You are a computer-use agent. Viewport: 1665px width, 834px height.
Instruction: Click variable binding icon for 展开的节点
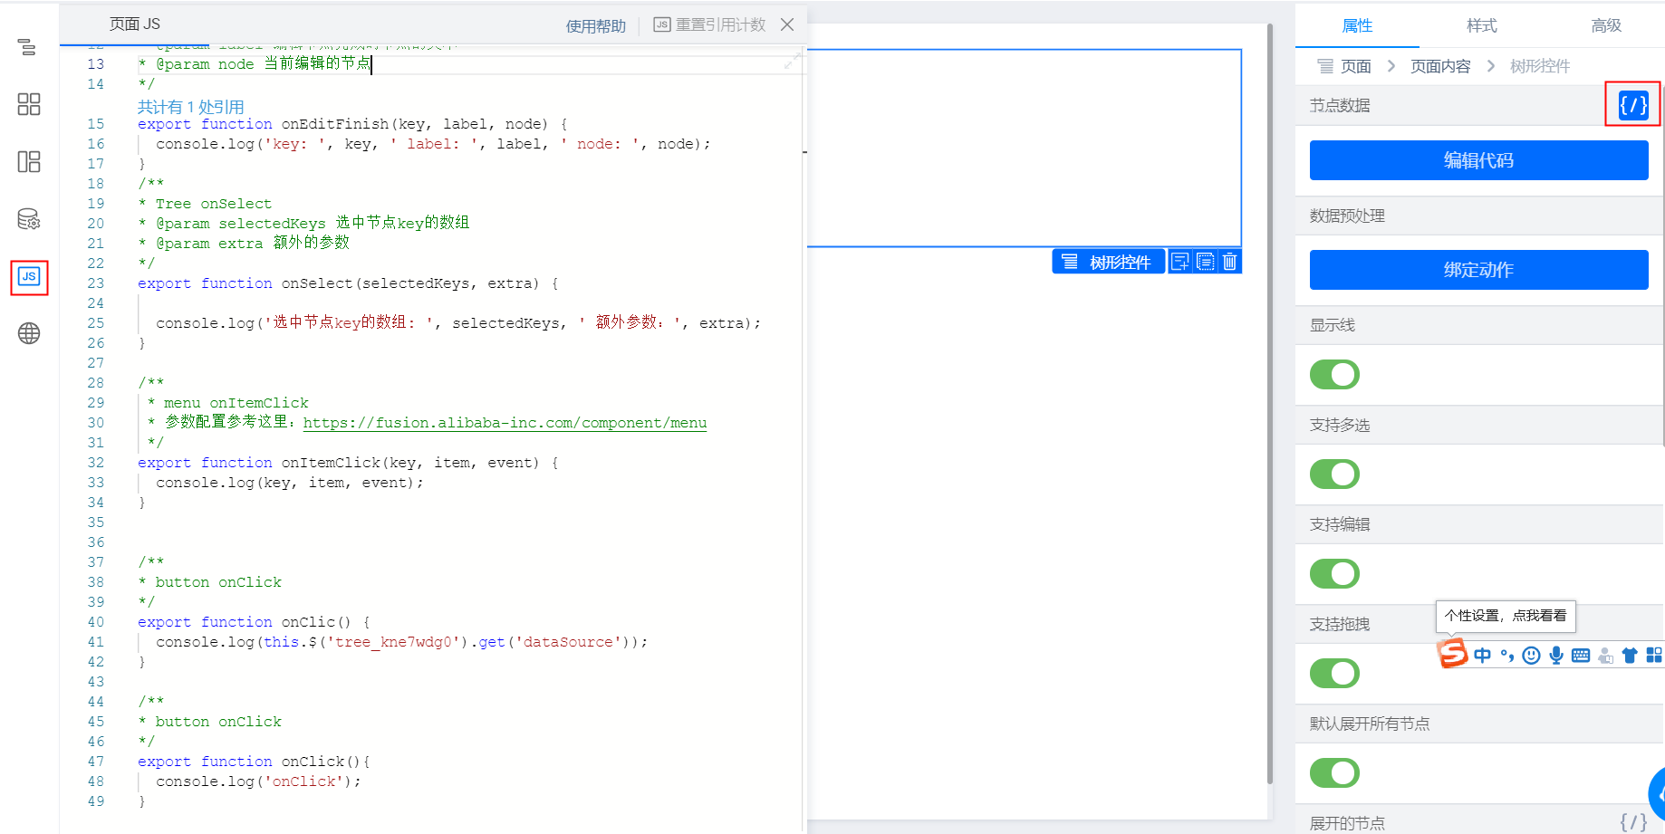1632,822
